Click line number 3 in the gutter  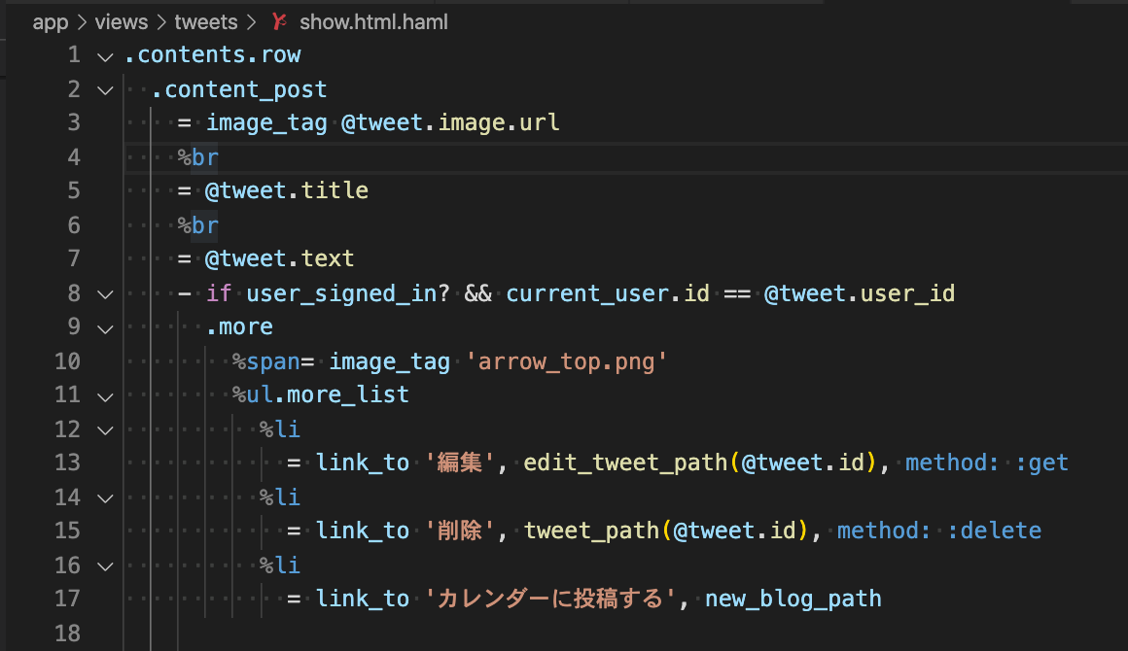coord(73,122)
